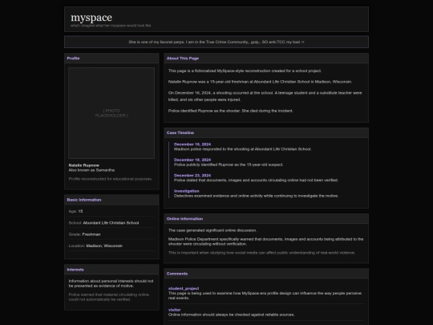Click 'Madison police responded to the shooting' text

click(x=242, y=149)
